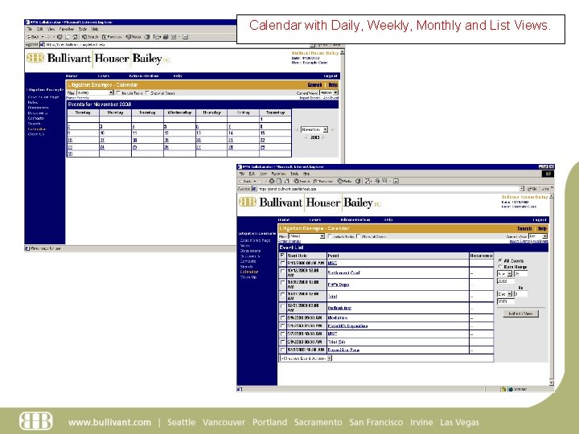Screen dimensions: 579x434
Task: Open Favorites in Event List browser toolbar
Action: click(x=323, y=181)
